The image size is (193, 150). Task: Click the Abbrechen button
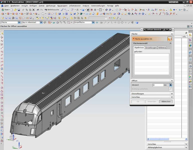pos(166,101)
